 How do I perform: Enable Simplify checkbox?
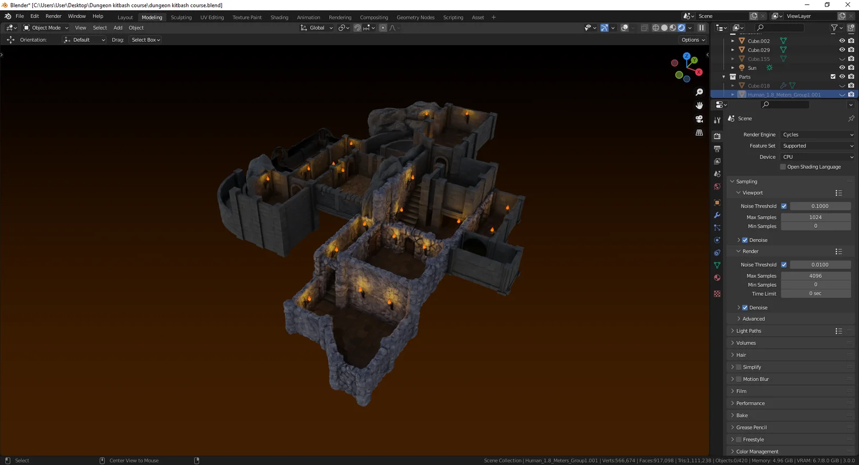point(739,367)
